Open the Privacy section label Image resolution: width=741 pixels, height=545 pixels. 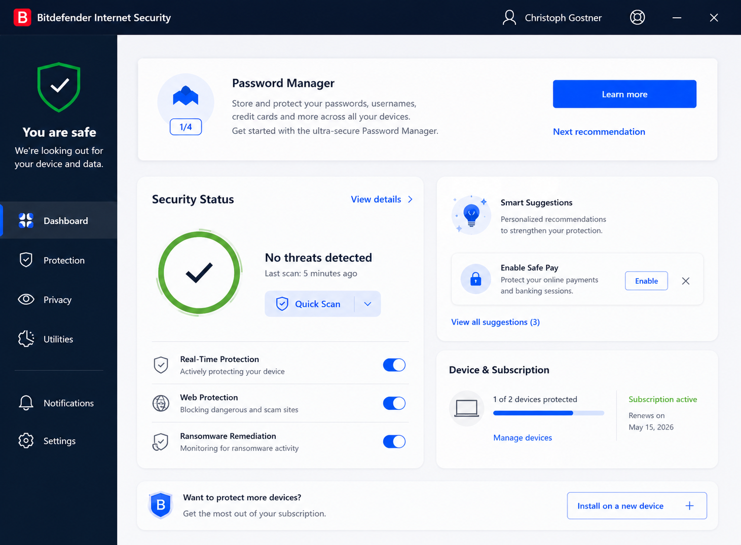pos(57,300)
